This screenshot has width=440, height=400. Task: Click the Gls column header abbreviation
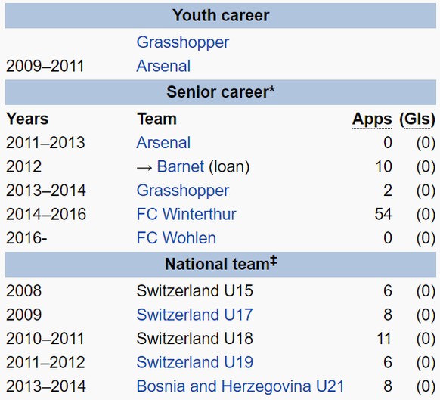[417, 119]
